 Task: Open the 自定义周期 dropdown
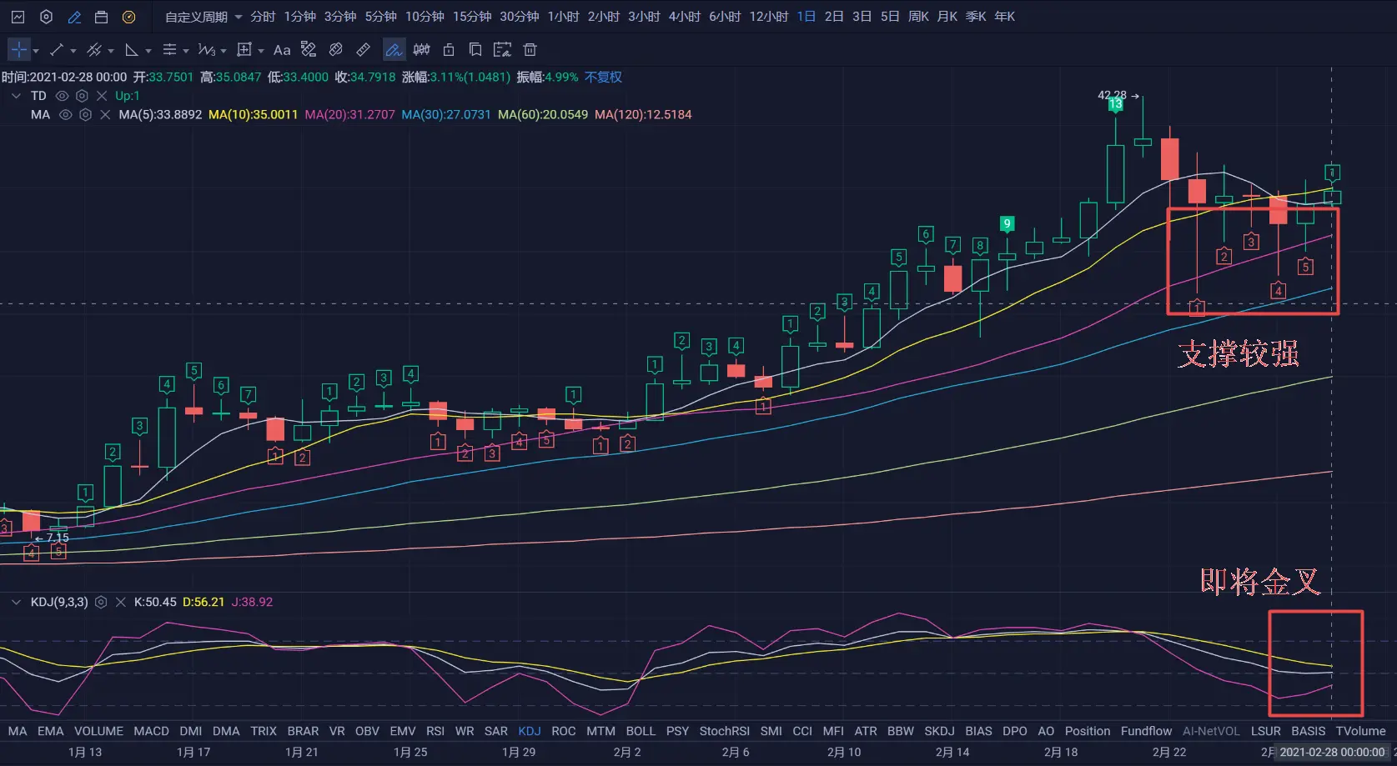204,17
